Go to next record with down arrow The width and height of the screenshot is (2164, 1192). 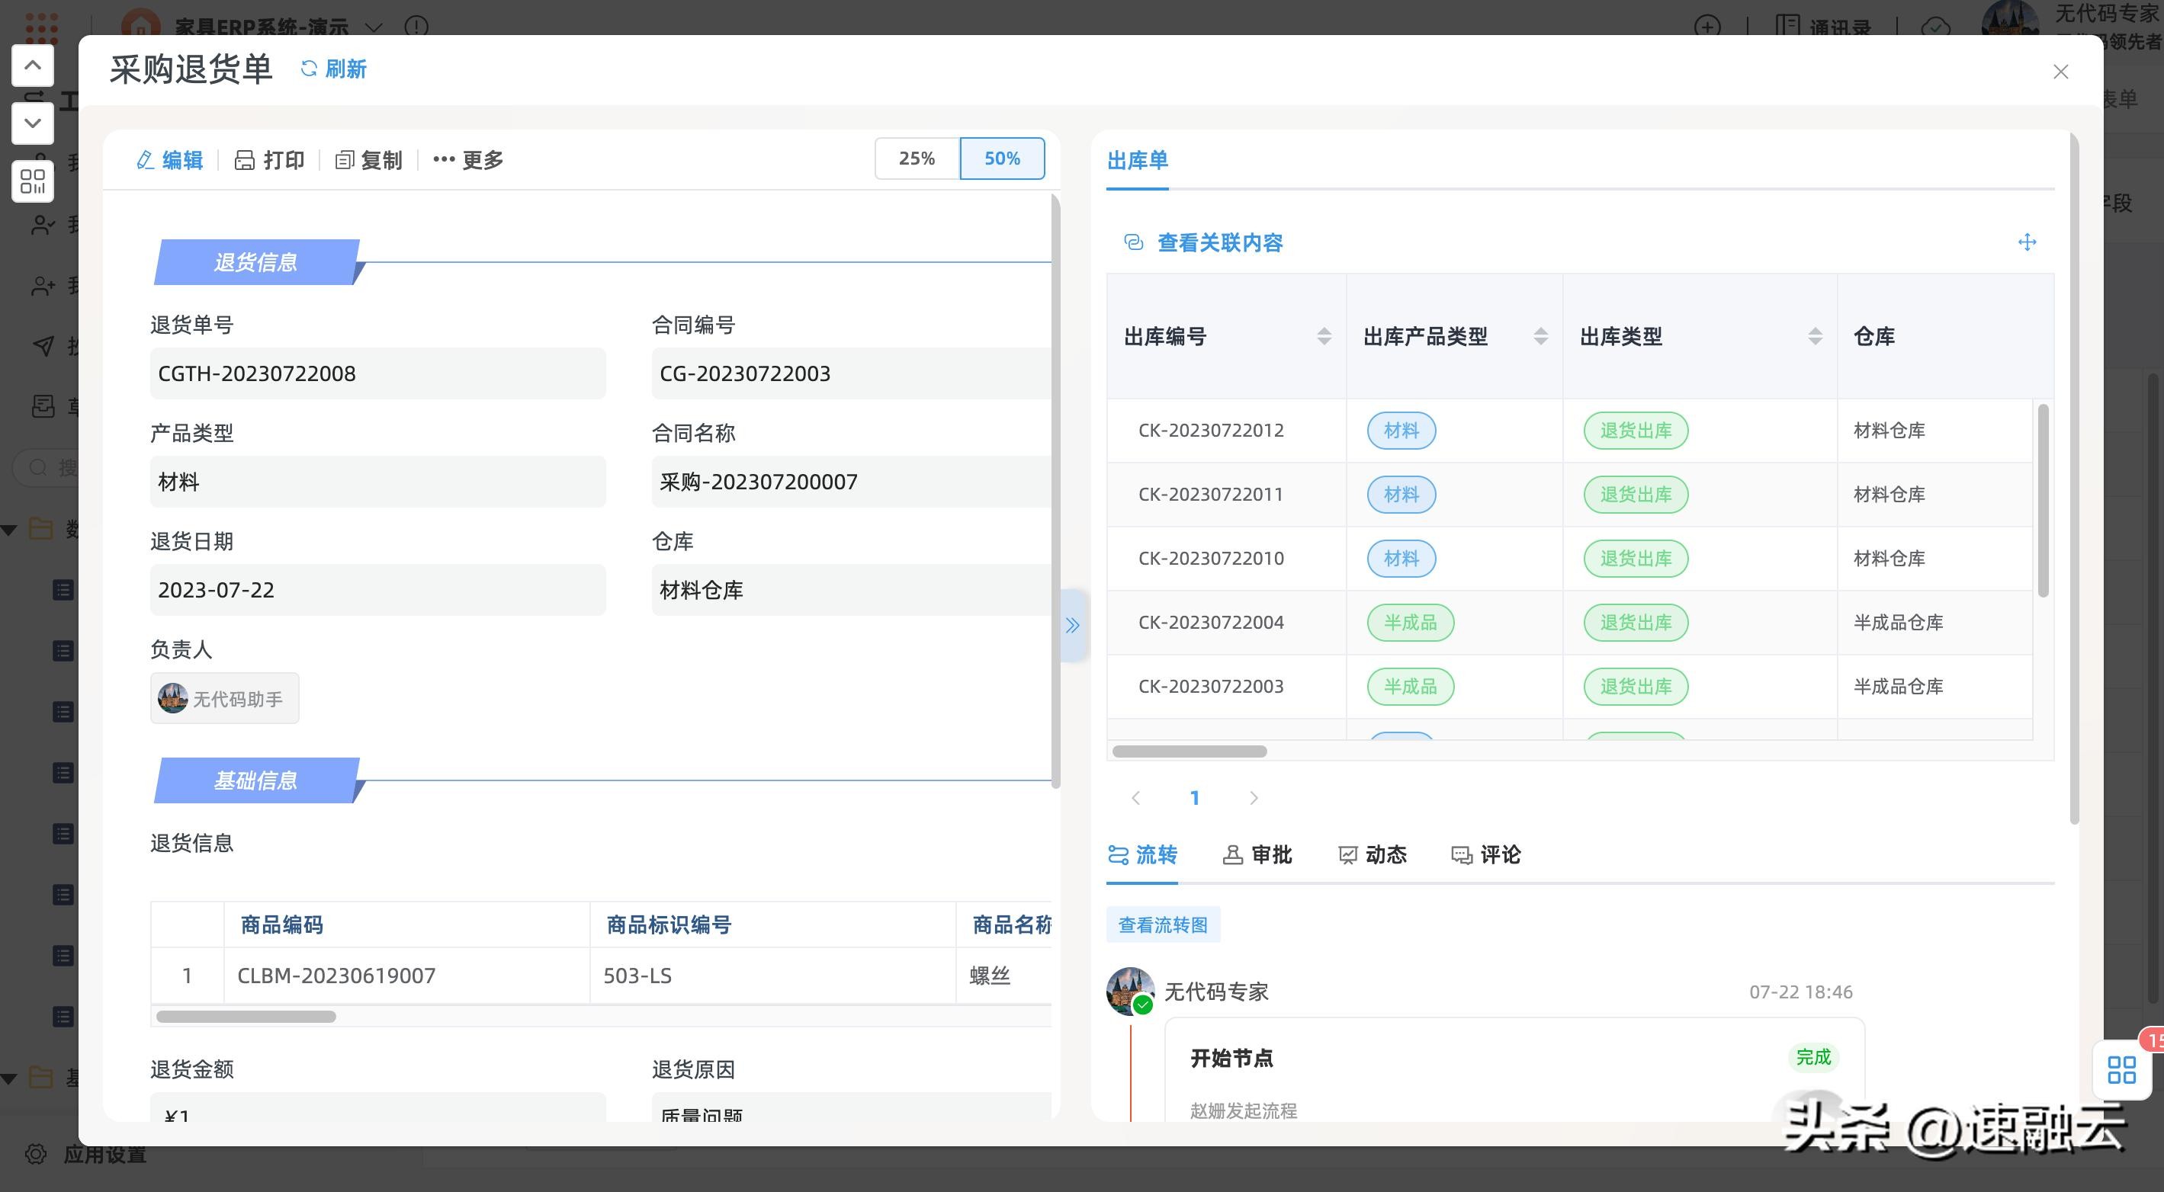(x=33, y=123)
